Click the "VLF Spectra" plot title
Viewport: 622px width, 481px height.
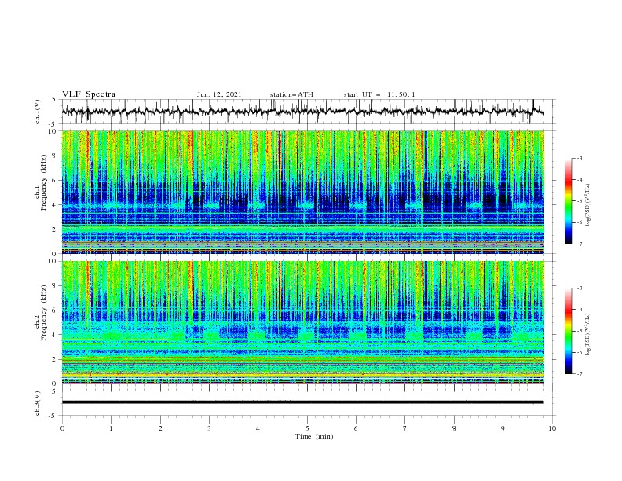(x=89, y=94)
